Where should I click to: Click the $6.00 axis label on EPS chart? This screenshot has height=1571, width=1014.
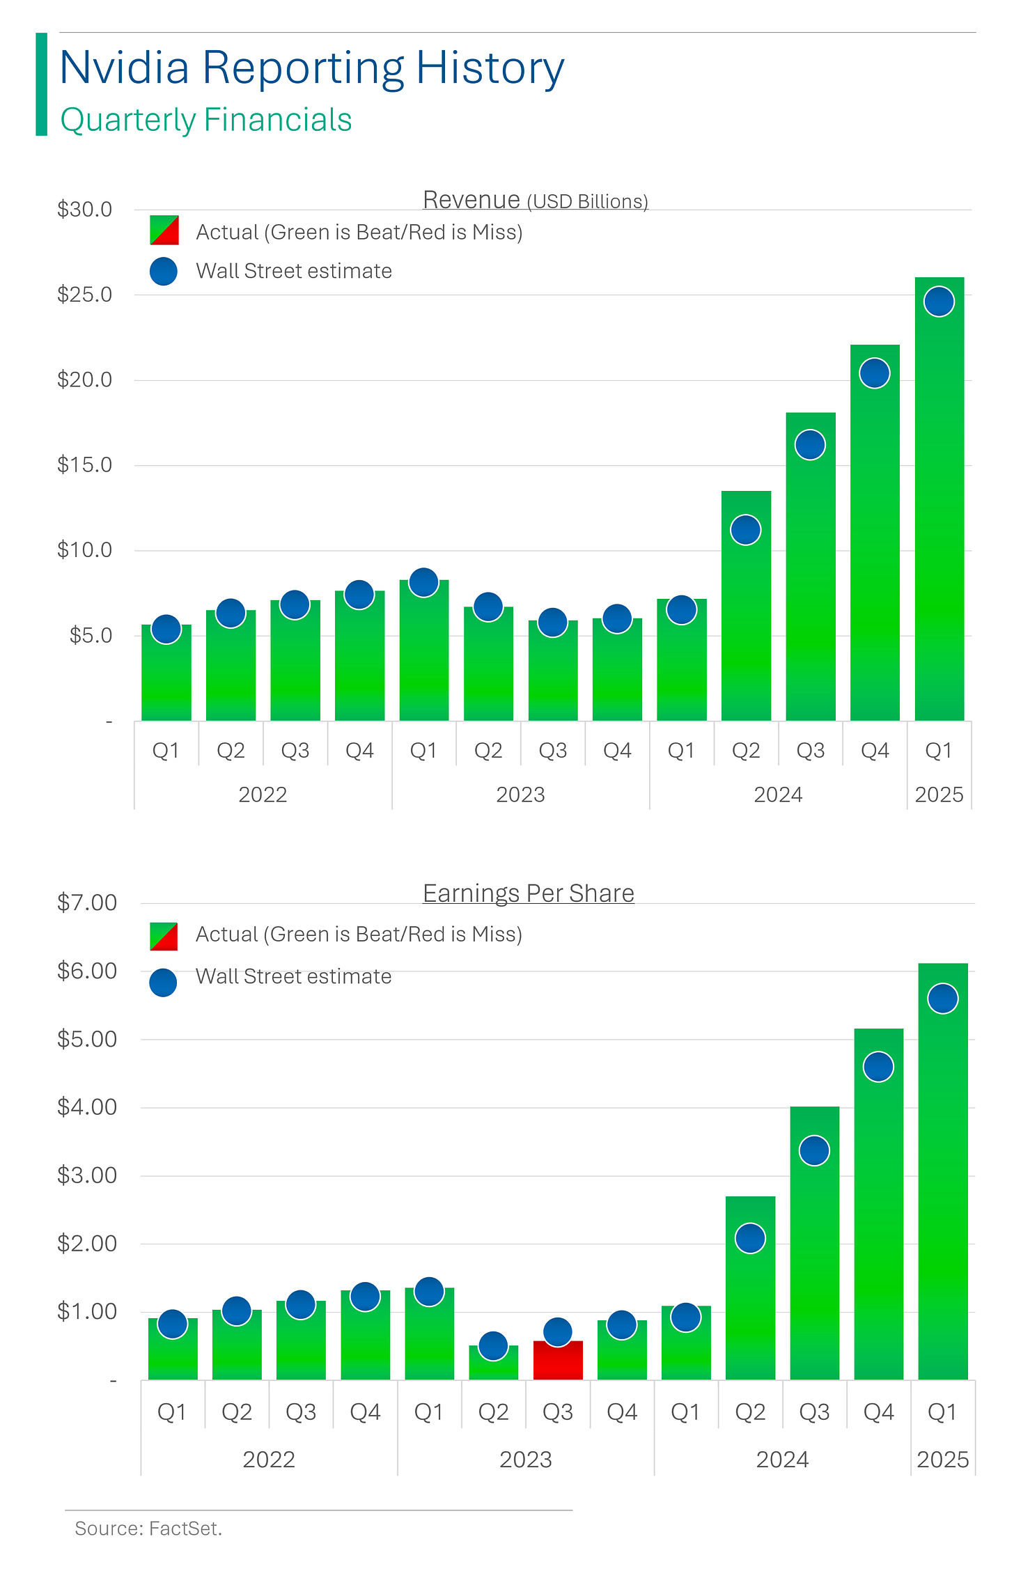click(x=87, y=971)
